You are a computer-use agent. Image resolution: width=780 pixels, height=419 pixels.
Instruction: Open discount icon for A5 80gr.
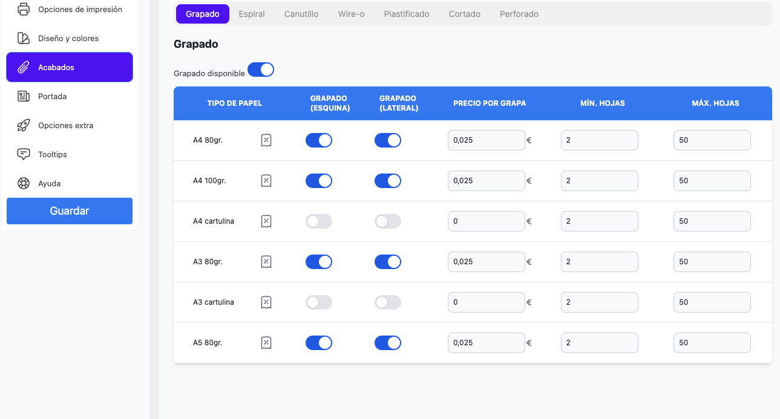266,343
